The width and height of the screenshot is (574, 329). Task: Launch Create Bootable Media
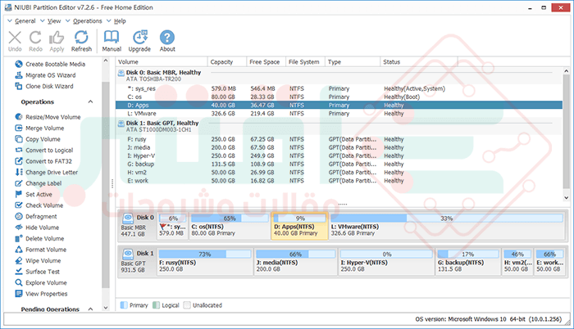[50, 64]
